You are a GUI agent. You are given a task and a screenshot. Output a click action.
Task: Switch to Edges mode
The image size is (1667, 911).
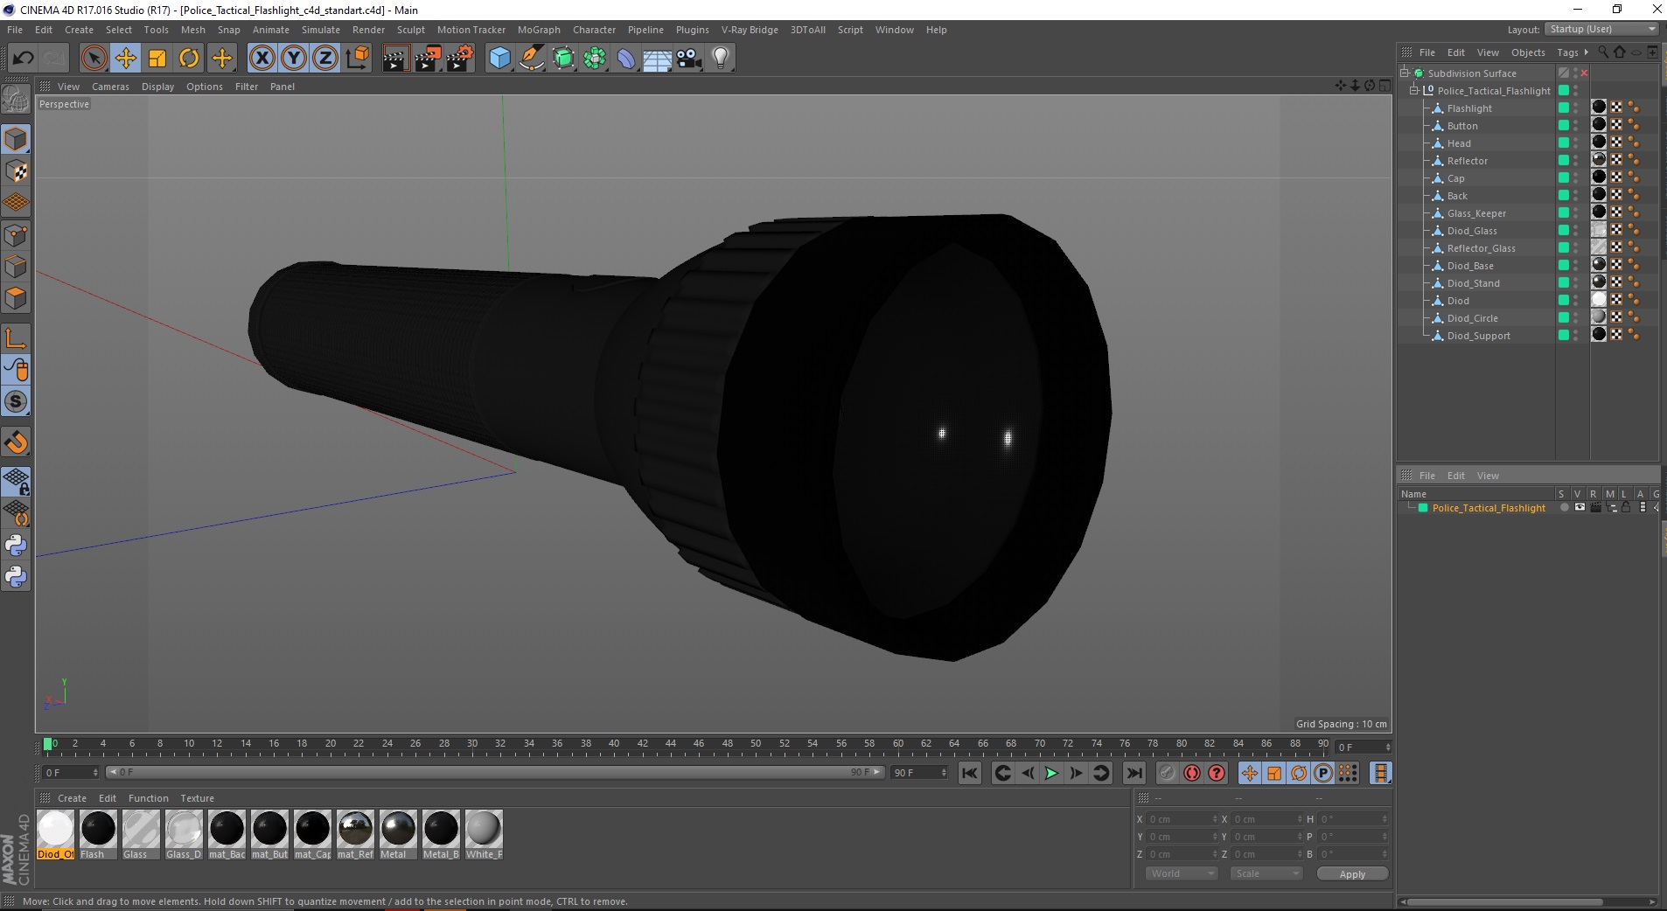(16, 267)
